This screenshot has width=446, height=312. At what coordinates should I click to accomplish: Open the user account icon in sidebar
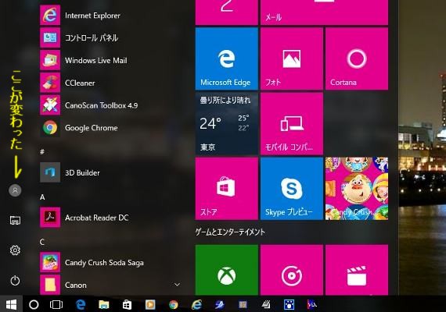(x=15, y=190)
